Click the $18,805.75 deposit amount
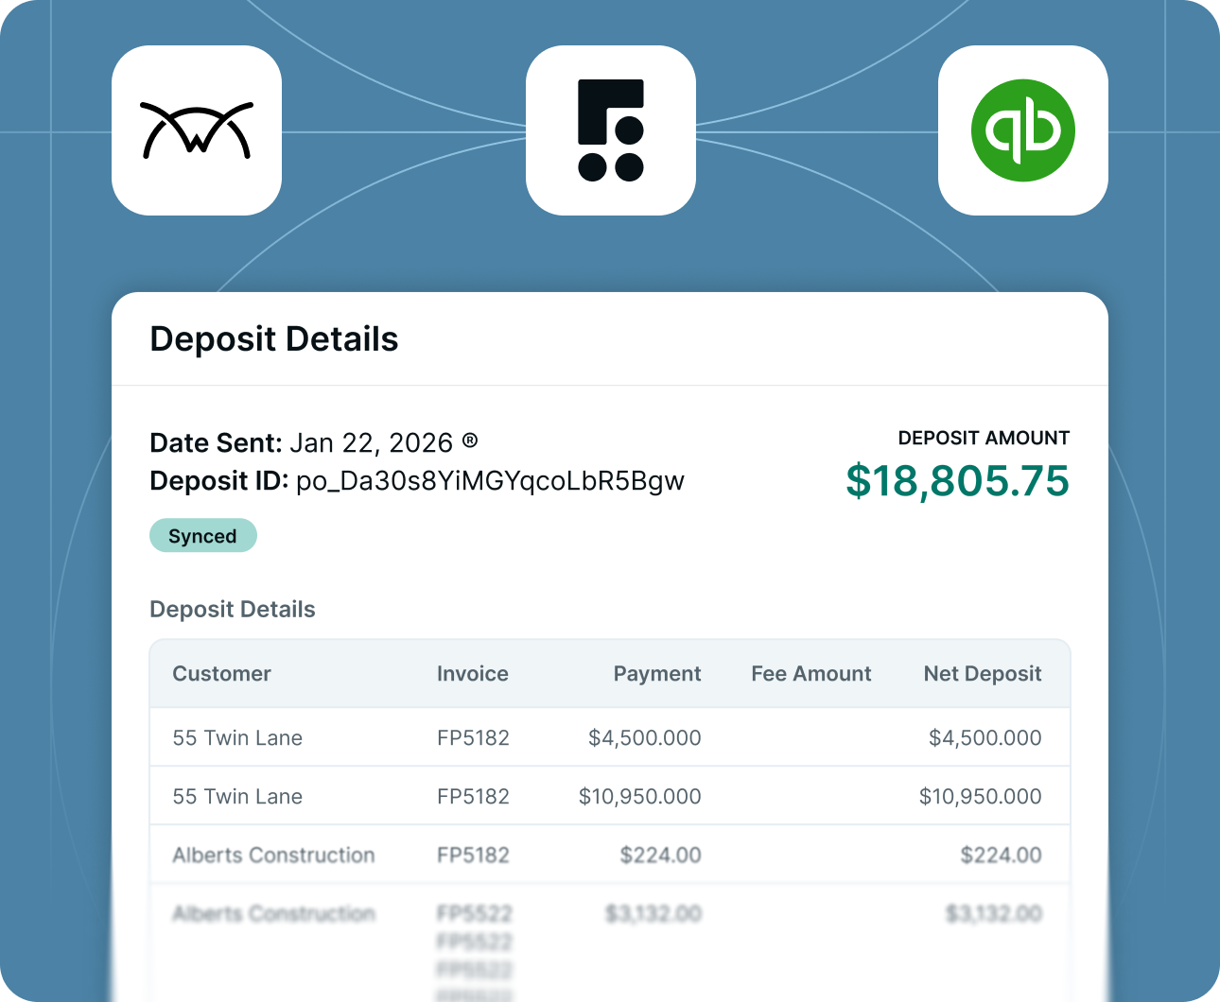1220x1002 pixels. (957, 480)
